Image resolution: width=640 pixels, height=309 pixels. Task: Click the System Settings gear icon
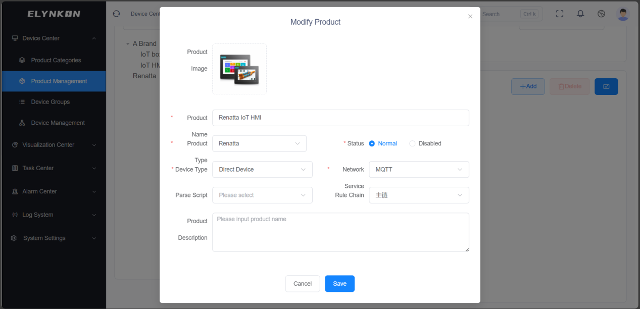[x=14, y=238]
